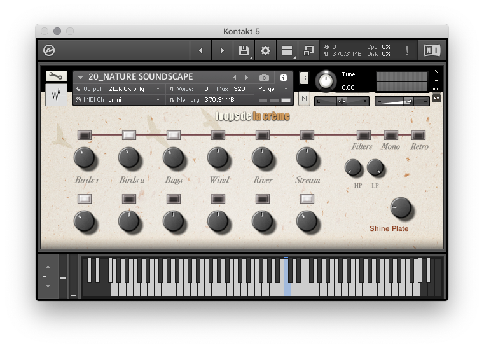Screen dimensions: 484x348
Task: Open instrument edit mode with the wrench
Action: [56, 76]
